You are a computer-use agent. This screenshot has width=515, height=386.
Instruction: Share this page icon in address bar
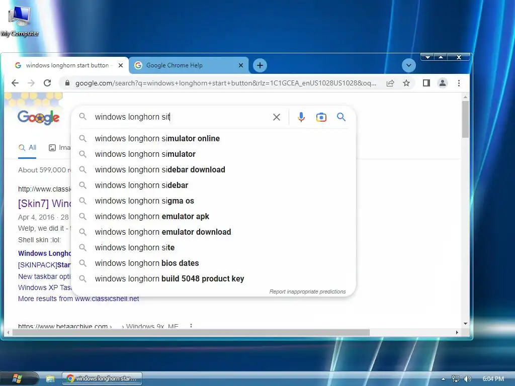390,83
